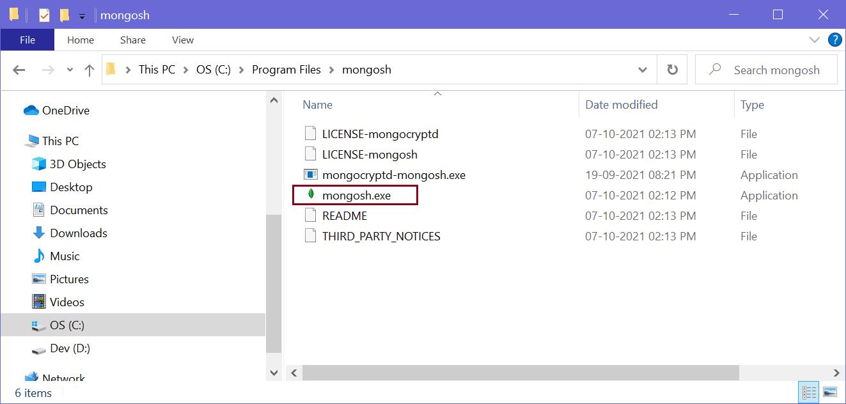Open the address bar history dropdown
Viewport: 846px width, 404px height.
click(x=643, y=69)
